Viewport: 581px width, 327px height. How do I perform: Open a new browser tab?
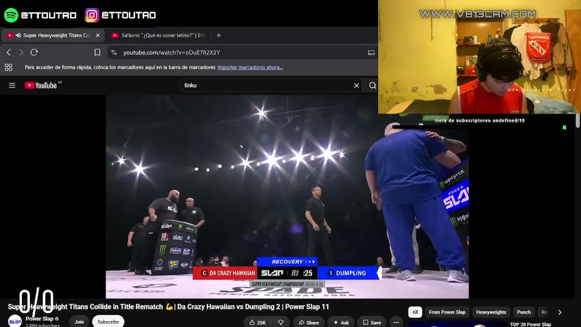point(218,35)
